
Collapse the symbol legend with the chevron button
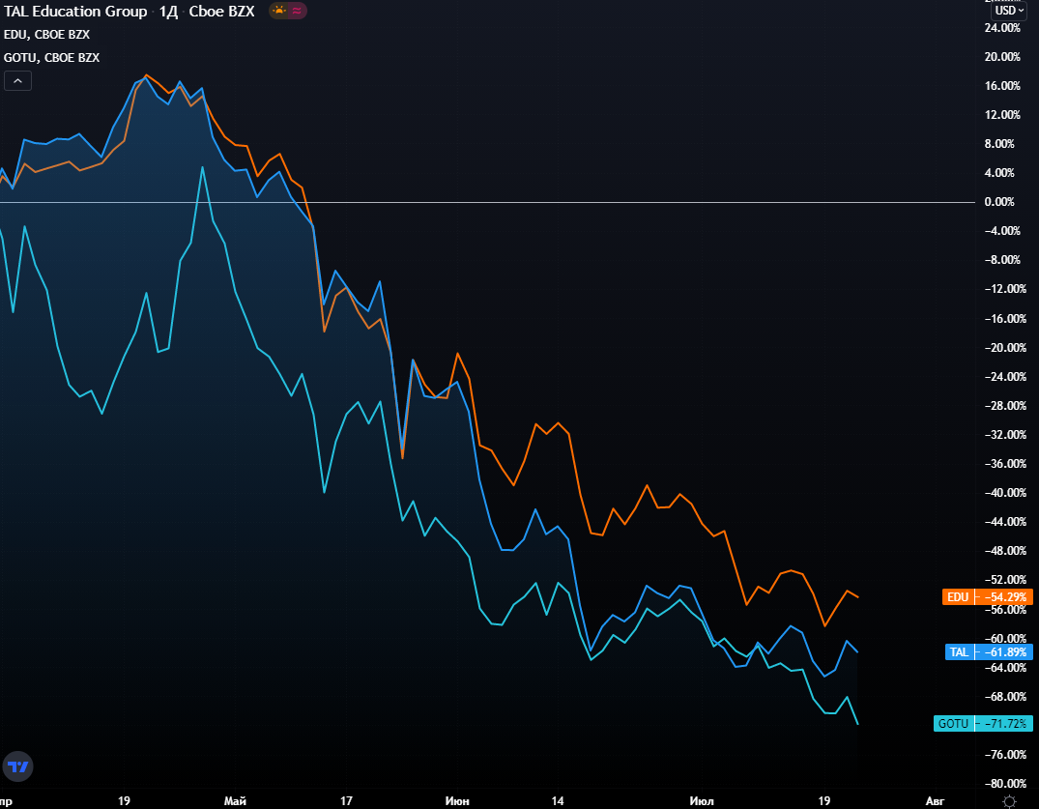tap(18, 81)
